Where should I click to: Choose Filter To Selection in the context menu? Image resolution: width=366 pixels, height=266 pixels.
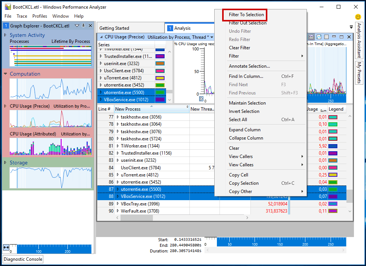point(246,15)
